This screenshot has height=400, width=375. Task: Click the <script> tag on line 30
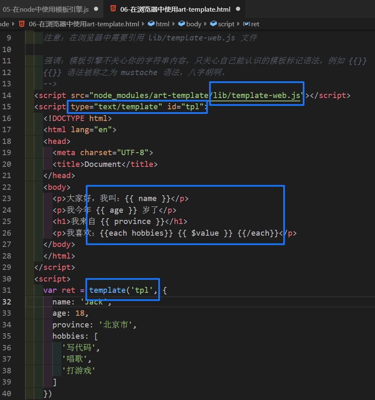click(x=52, y=279)
